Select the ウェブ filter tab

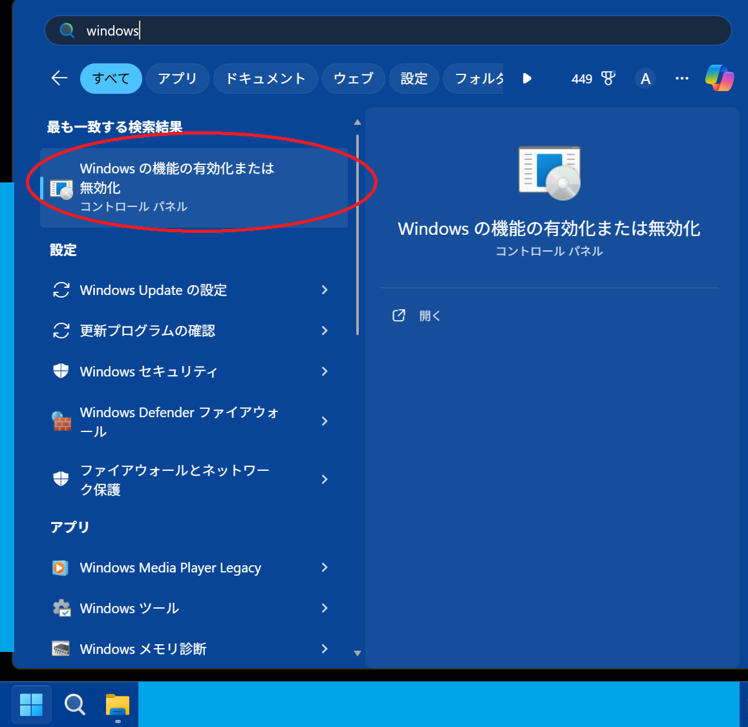(353, 78)
